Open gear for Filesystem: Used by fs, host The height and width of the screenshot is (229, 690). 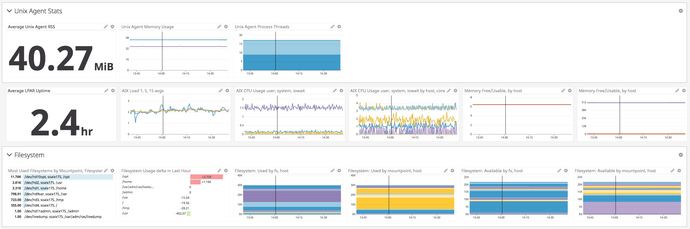point(339,171)
